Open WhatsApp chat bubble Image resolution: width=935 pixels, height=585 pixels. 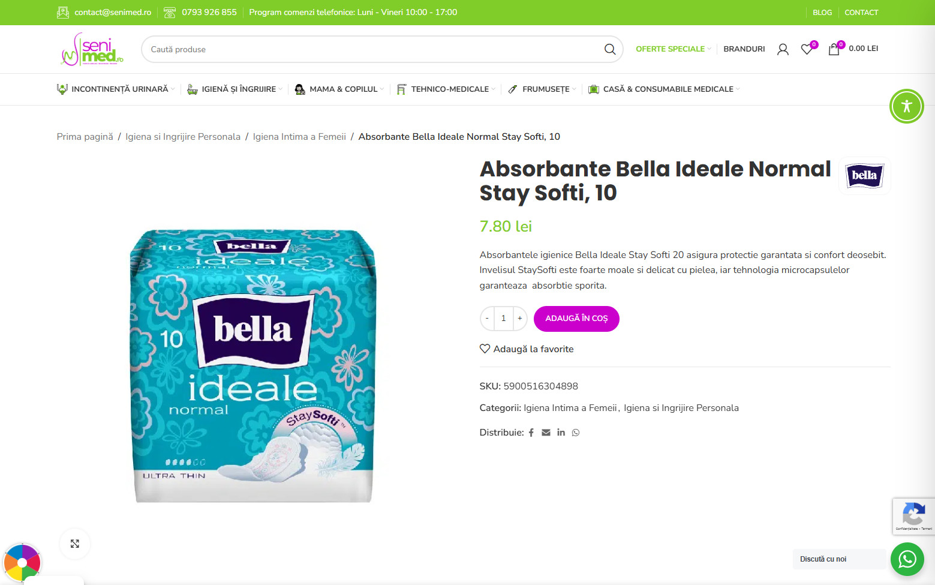pyautogui.click(x=907, y=559)
